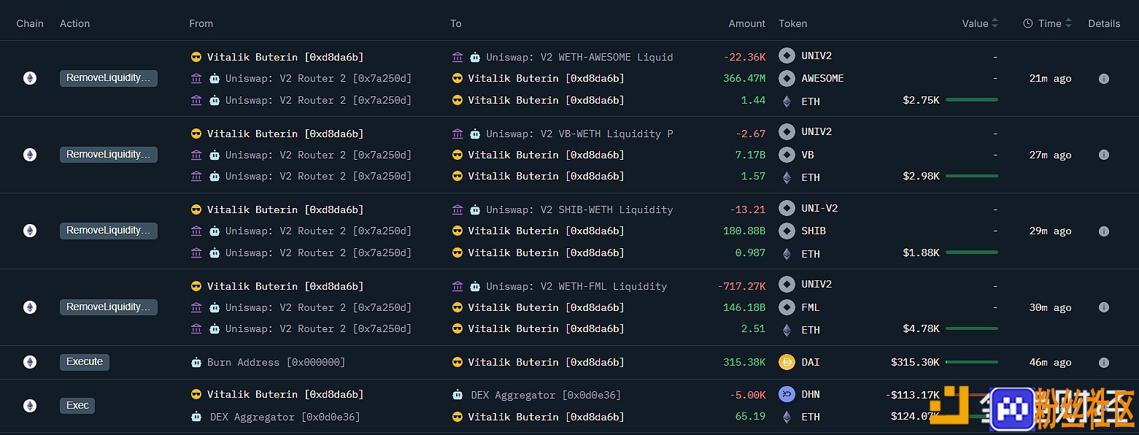Click Ethereum chain icon in VB transaction row
The image size is (1139, 435).
tap(30, 155)
